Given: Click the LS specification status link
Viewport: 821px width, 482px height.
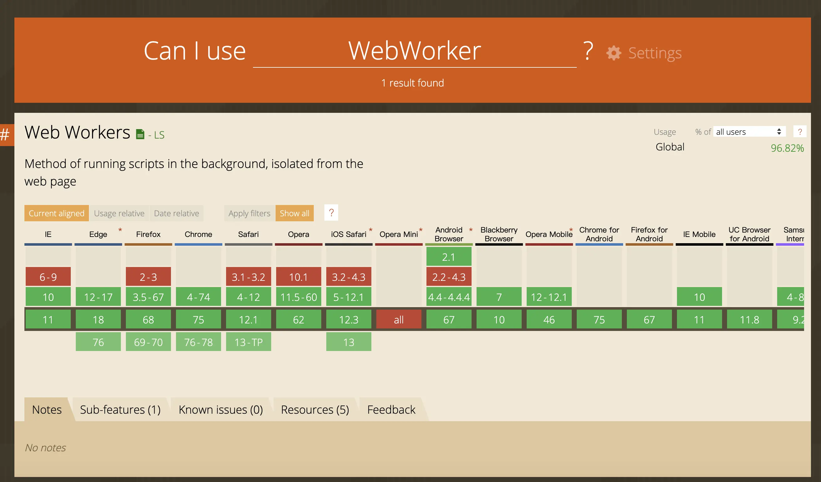Looking at the screenshot, I should click(159, 135).
